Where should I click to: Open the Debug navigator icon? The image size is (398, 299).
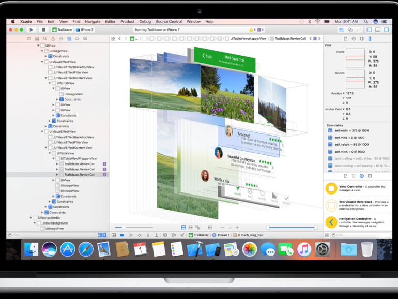pos(69,39)
